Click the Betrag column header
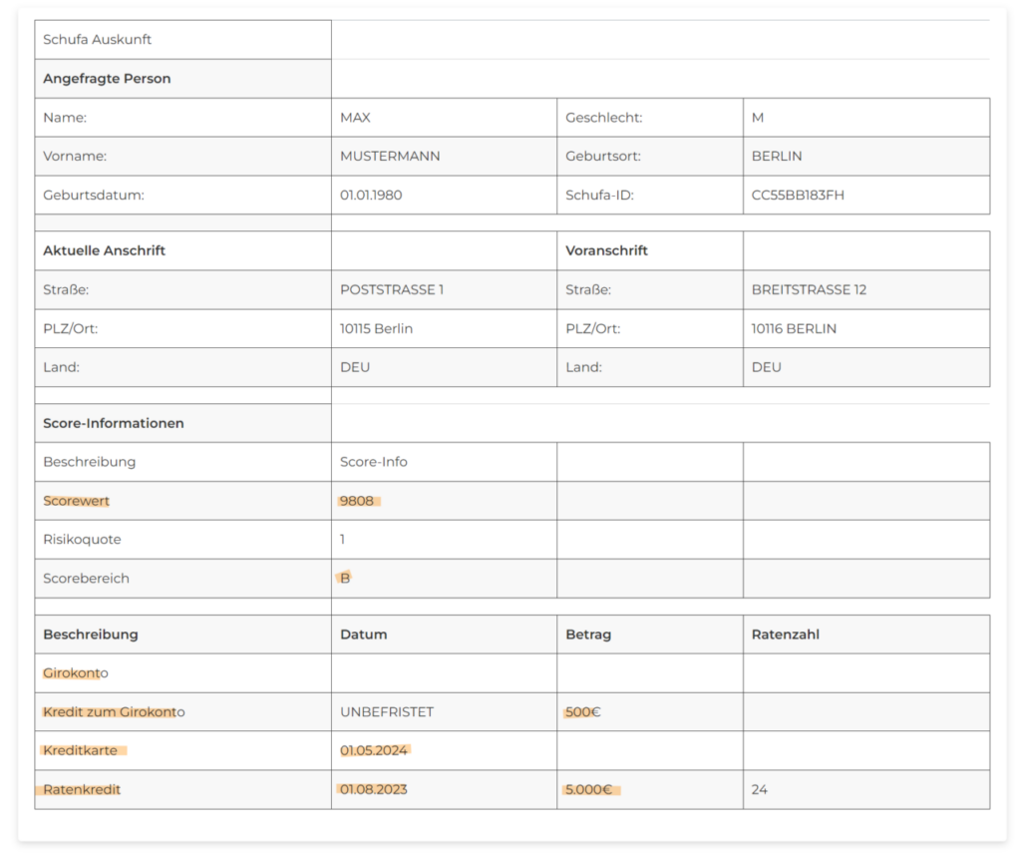The width and height of the screenshot is (1021, 860). point(588,635)
